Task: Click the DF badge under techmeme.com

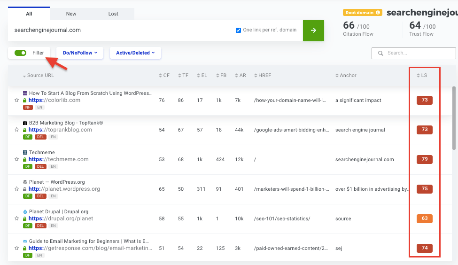Action: [x=28, y=166]
